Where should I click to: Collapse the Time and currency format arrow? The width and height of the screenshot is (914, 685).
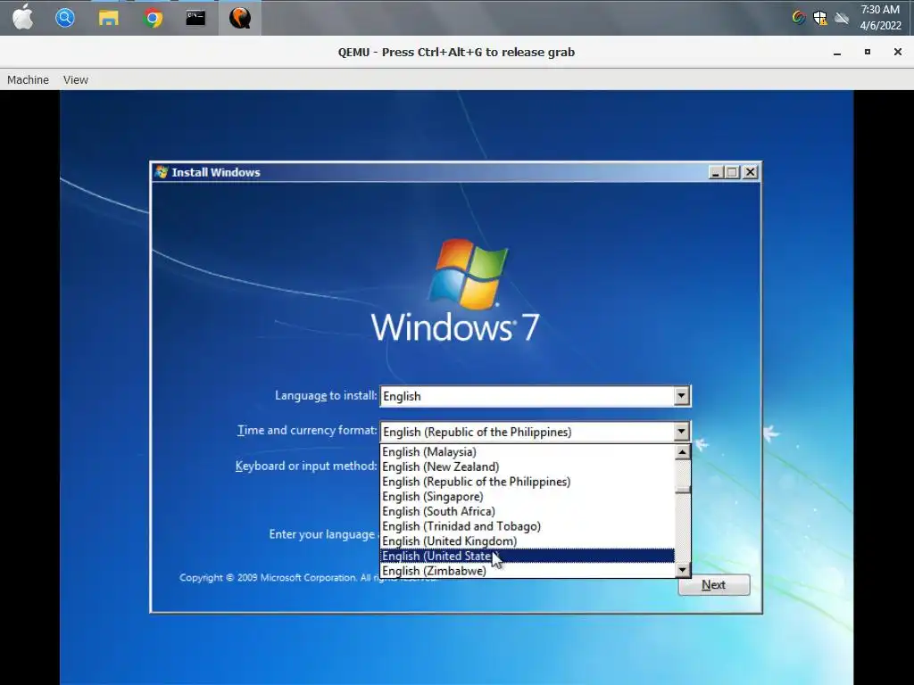click(x=681, y=432)
